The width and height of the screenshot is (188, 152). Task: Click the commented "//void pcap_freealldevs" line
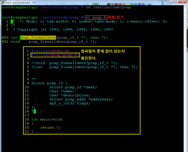(74, 63)
